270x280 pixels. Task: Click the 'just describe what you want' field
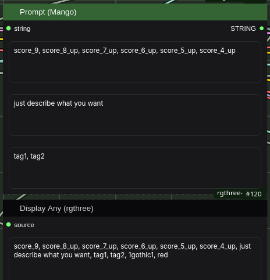(x=135, y=115)
